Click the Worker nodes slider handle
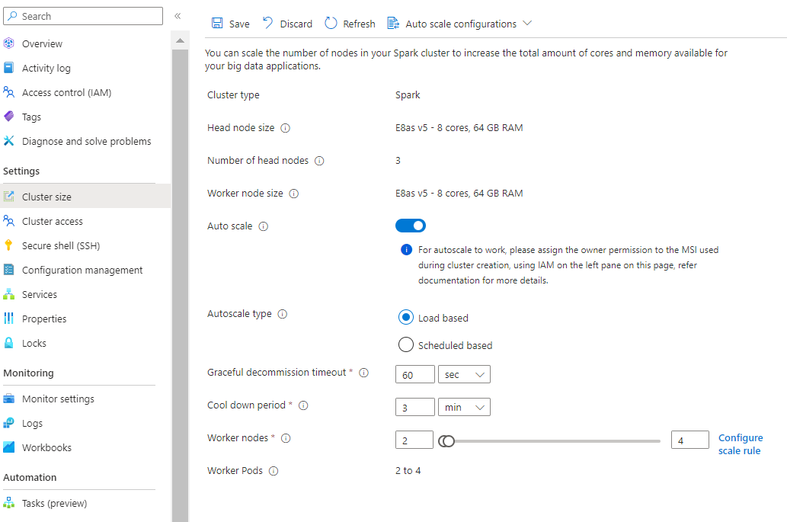Viewport: 787px width, 522px height. pos(446,441)
